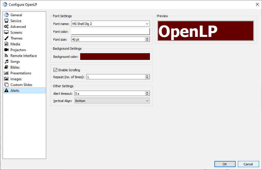Select the Bibles book icon
The height and width of the screenshot is (170, 262).
click(x=6, y=67)
